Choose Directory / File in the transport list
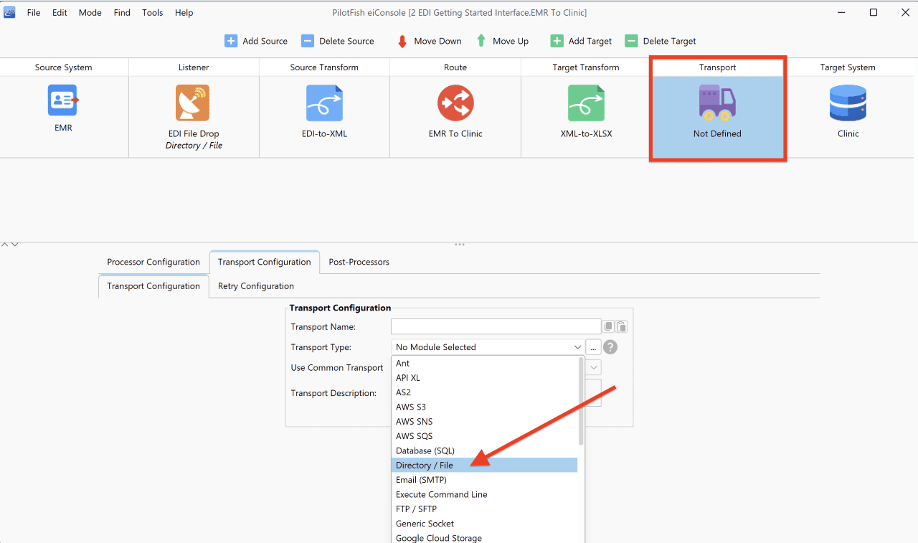Viewport: 918px width, 543px height. (x=484, y=466)
